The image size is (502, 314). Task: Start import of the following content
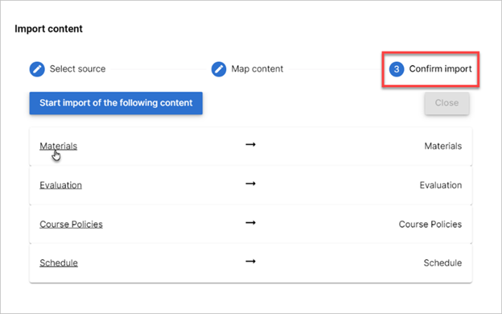pyautogui.click(x=116, y=103)
